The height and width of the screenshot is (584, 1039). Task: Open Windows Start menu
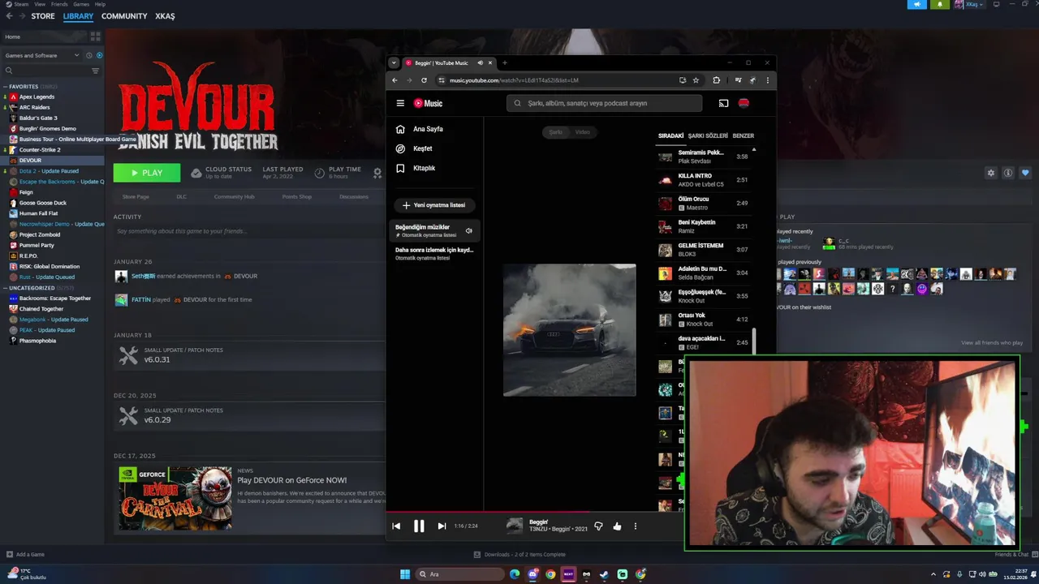pos(405,574)
